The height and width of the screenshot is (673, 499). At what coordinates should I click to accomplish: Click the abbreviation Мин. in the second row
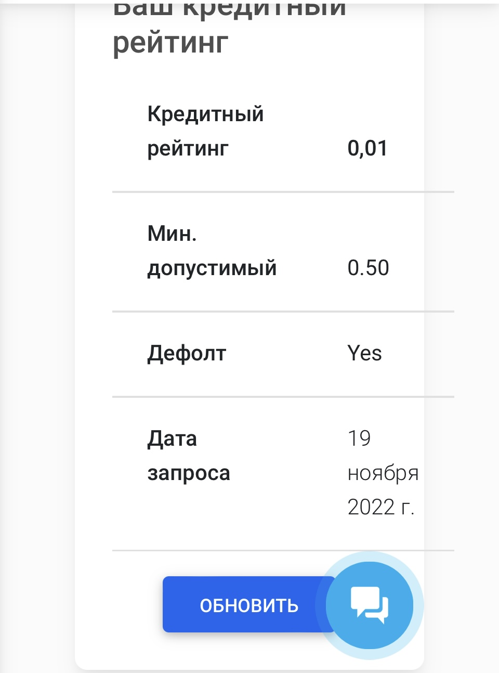pos(172,234)
